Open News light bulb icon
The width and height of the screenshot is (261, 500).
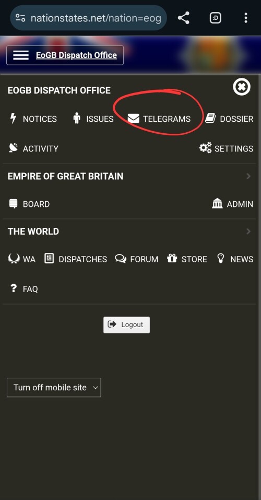click(220, 259)
